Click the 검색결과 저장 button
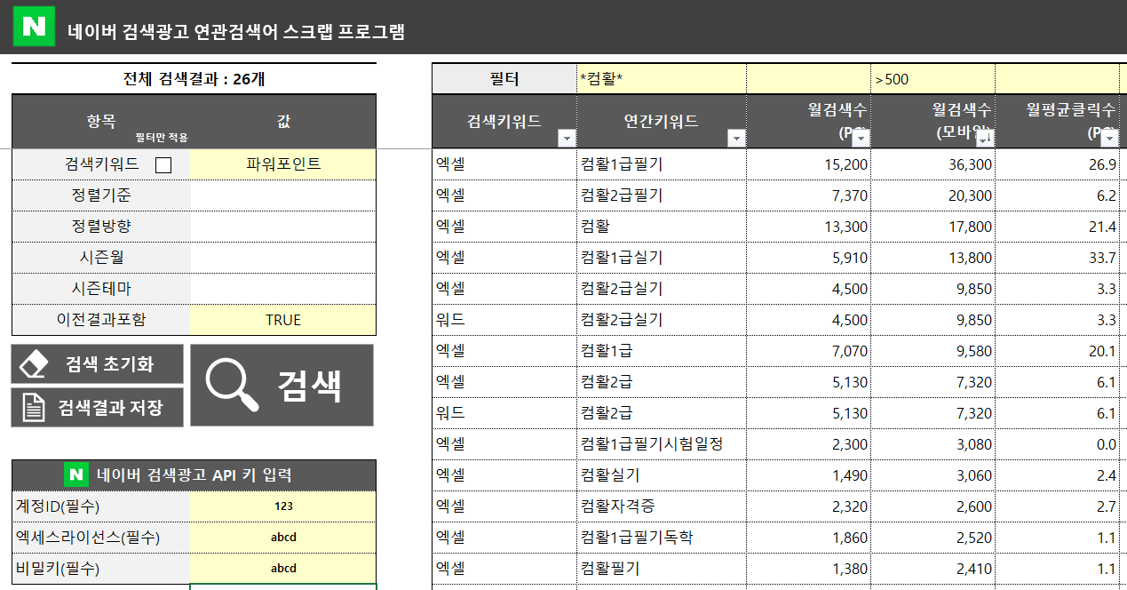The width and height of the screenshot is (1127, 590). coord(98,407)
